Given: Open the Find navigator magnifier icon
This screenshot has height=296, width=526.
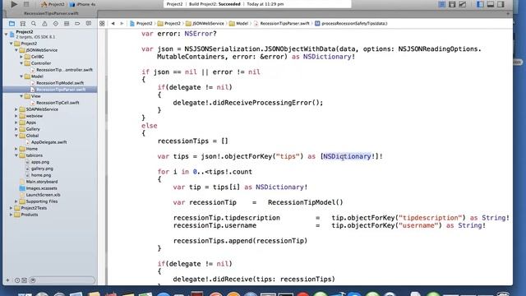Looking at the screenshot, I should pyautogui.click(x=34, y=24).
